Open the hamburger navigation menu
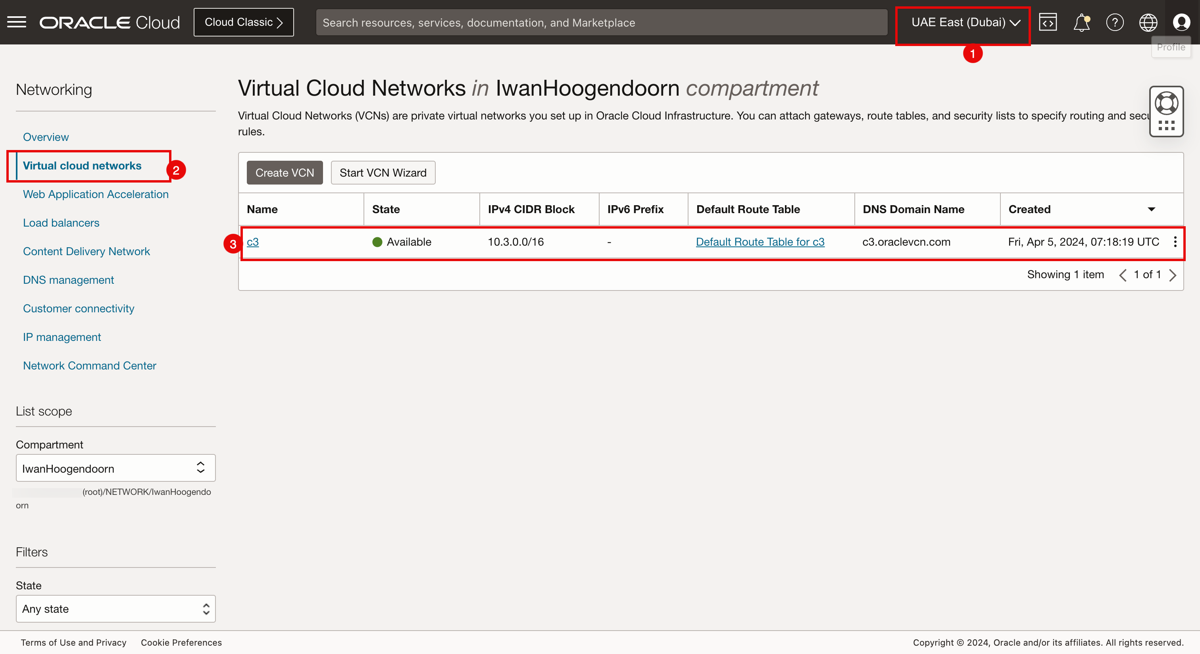The image size is (1200, 654). 17,22
